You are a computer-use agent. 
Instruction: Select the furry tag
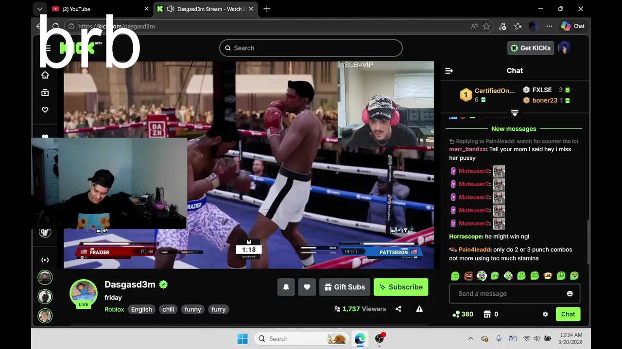point(219,309)
